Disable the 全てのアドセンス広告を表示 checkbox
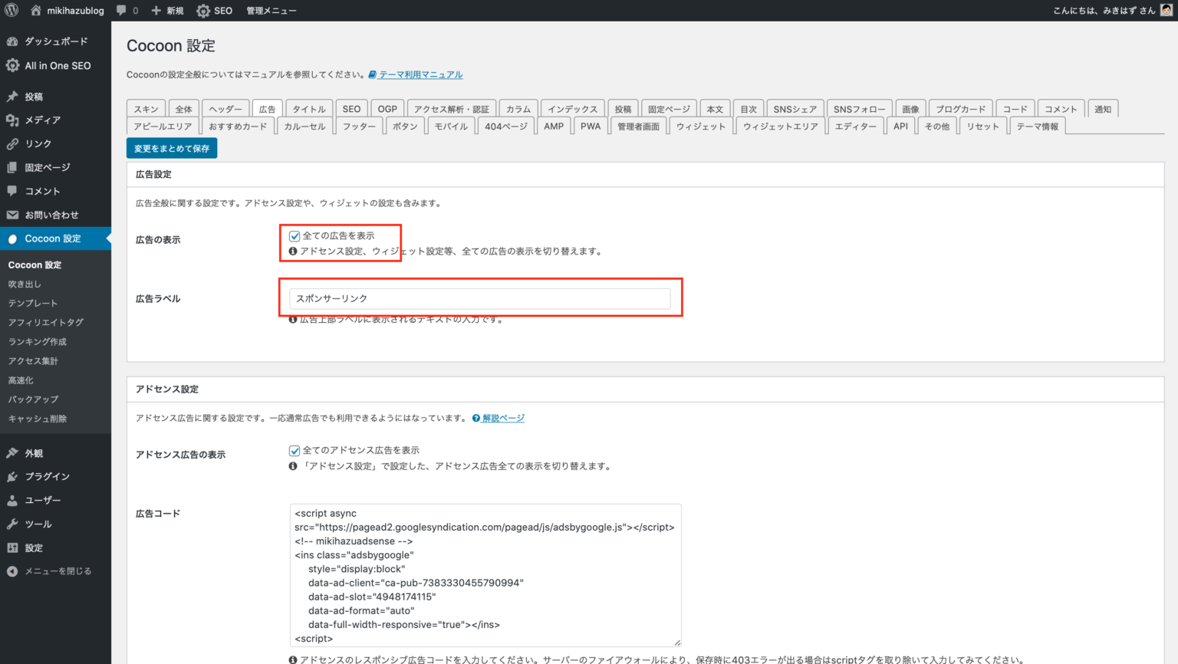The height and width of the screenshot is (664, 1178). click(x=294, y=450)
